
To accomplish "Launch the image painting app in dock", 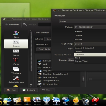I will [x=7, y=100].
